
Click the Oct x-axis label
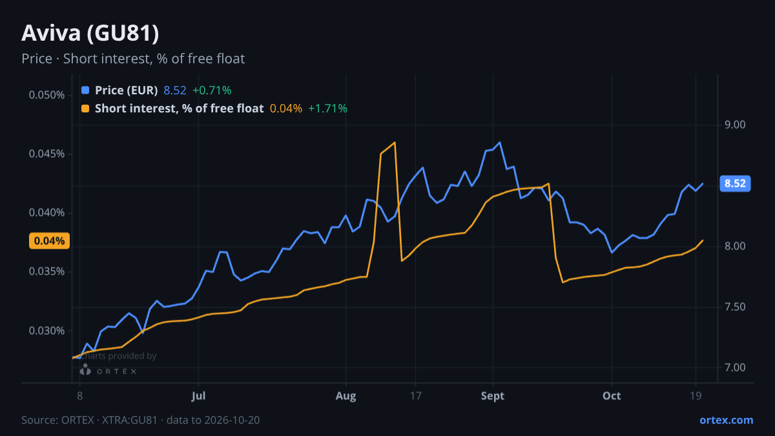click(612, 395)
